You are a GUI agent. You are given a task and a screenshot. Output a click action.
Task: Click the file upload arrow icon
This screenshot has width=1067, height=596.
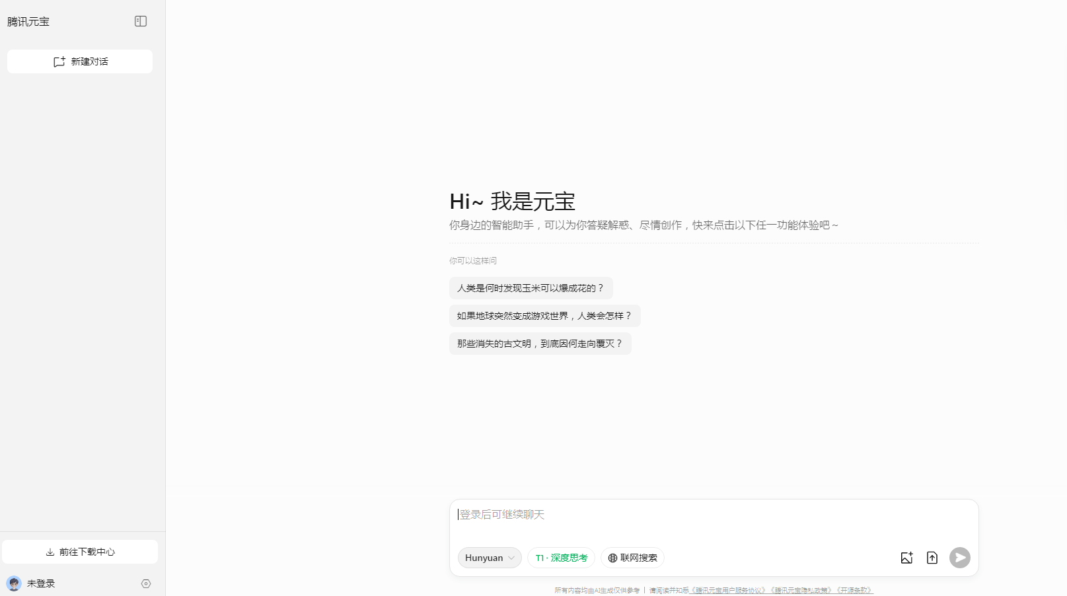[932, 558]
